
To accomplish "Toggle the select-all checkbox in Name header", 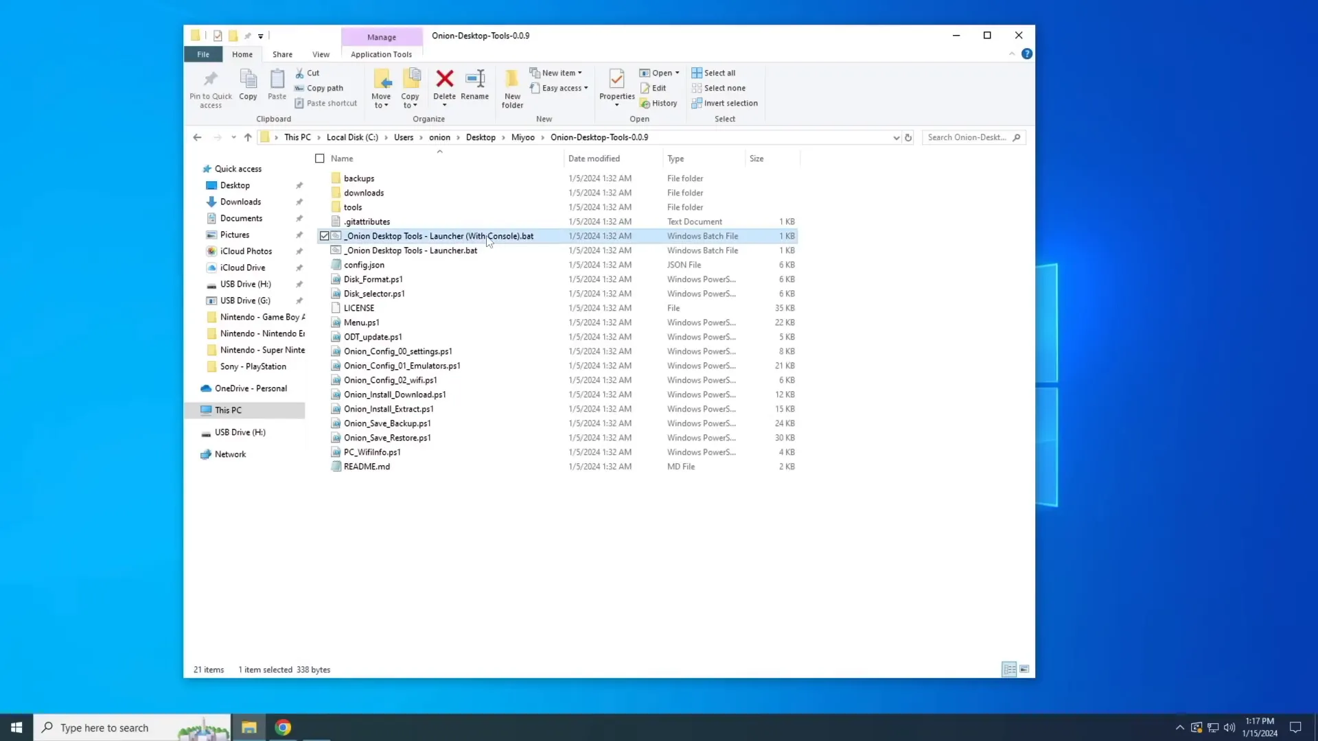I will [320, 158].
